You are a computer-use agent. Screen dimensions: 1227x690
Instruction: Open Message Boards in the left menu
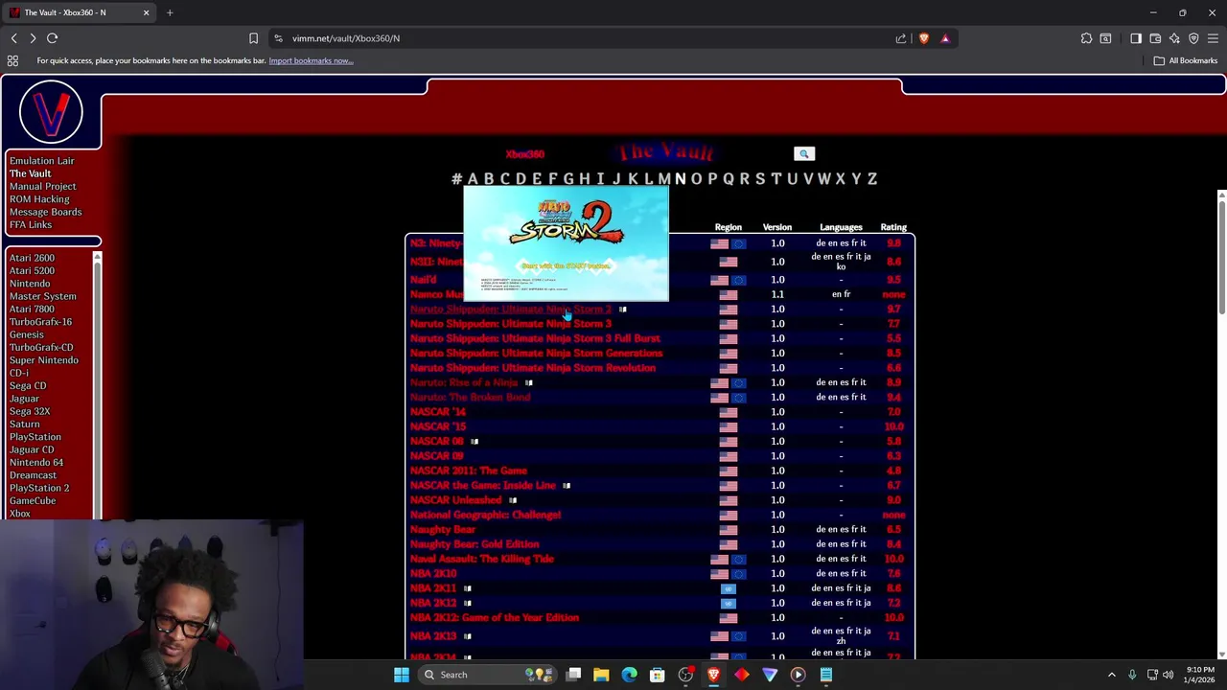tap(45, 212)
